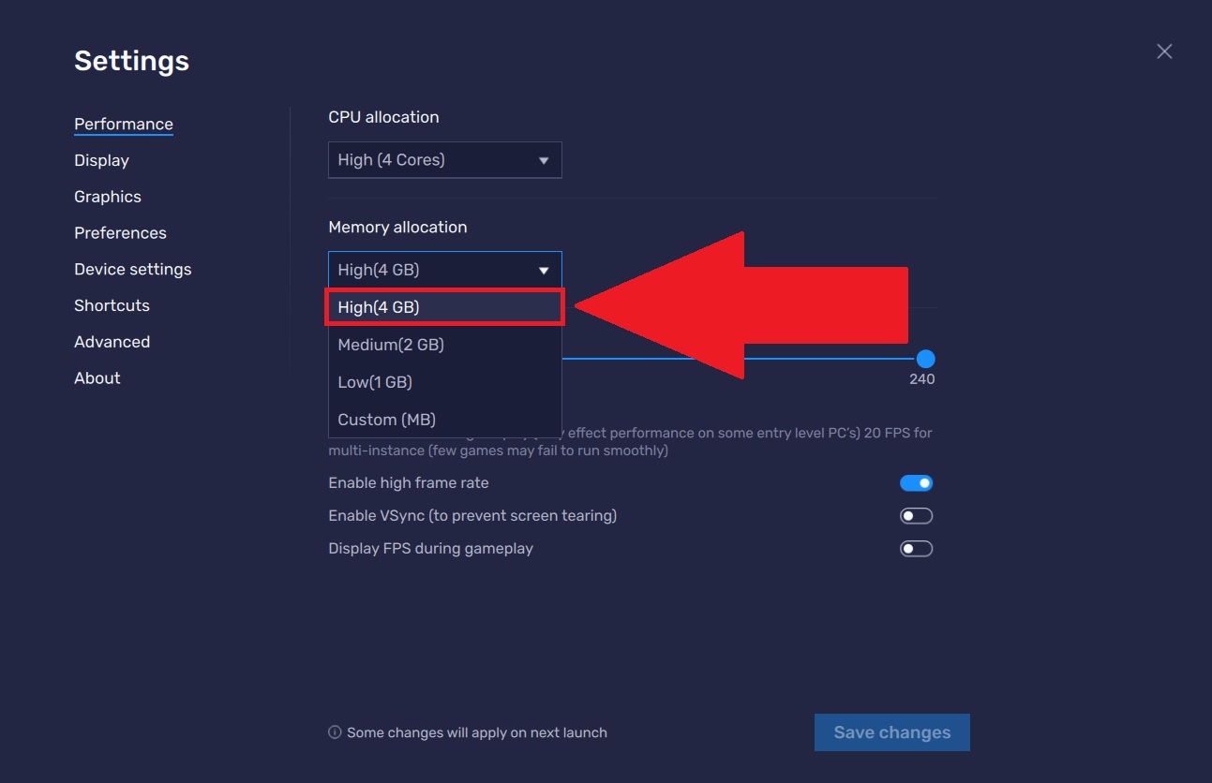Open the Advanced settings tab
Viewport: 1212px width, 783px height.
(112, 342)
